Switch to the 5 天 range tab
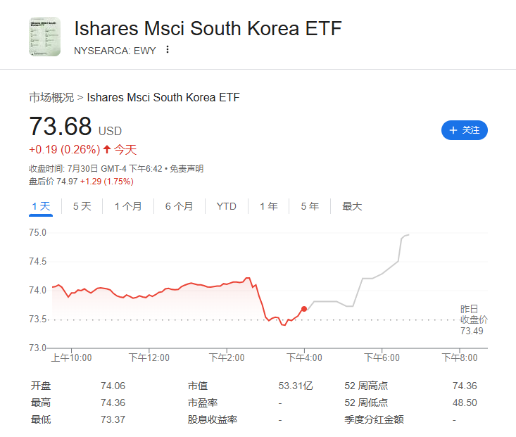This screenshot has height=437, width=516. 82,206
